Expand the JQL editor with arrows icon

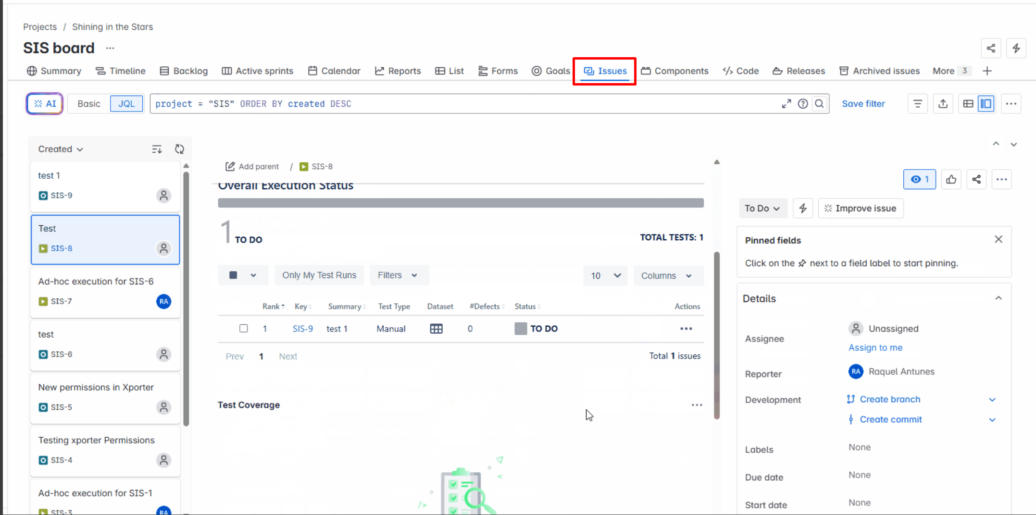pos(786,104)
